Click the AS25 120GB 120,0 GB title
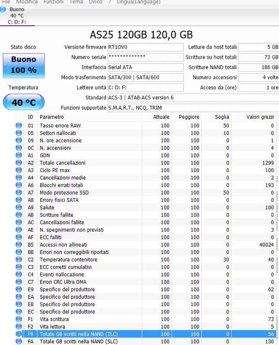This screenshot has width=279, height=345. pos(141,35)
